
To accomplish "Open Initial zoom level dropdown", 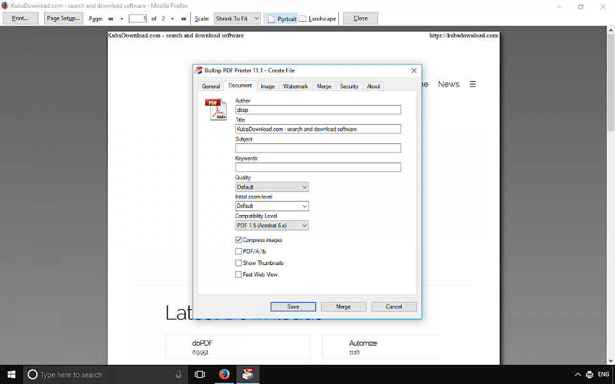I will 272,206.
